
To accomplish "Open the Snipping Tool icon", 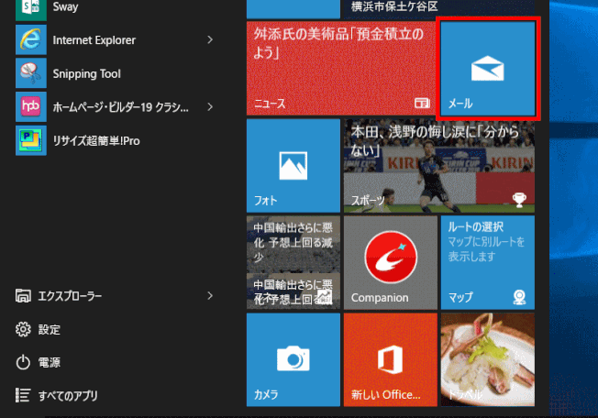I will [31, 73].
